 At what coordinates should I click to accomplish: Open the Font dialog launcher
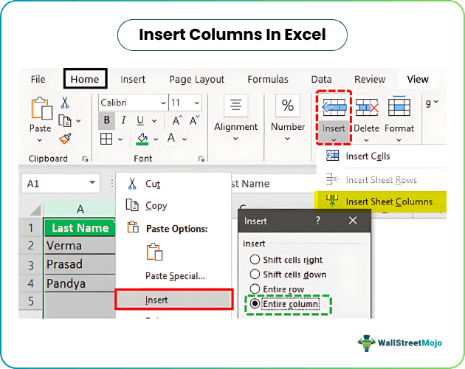[201, 159]
